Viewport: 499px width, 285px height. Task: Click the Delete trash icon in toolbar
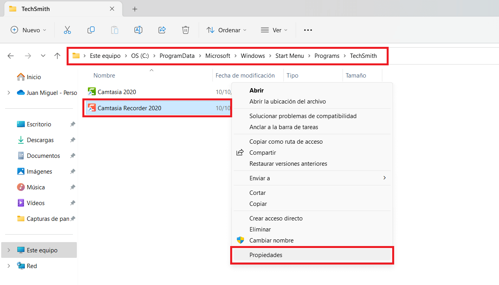[186, 30]
